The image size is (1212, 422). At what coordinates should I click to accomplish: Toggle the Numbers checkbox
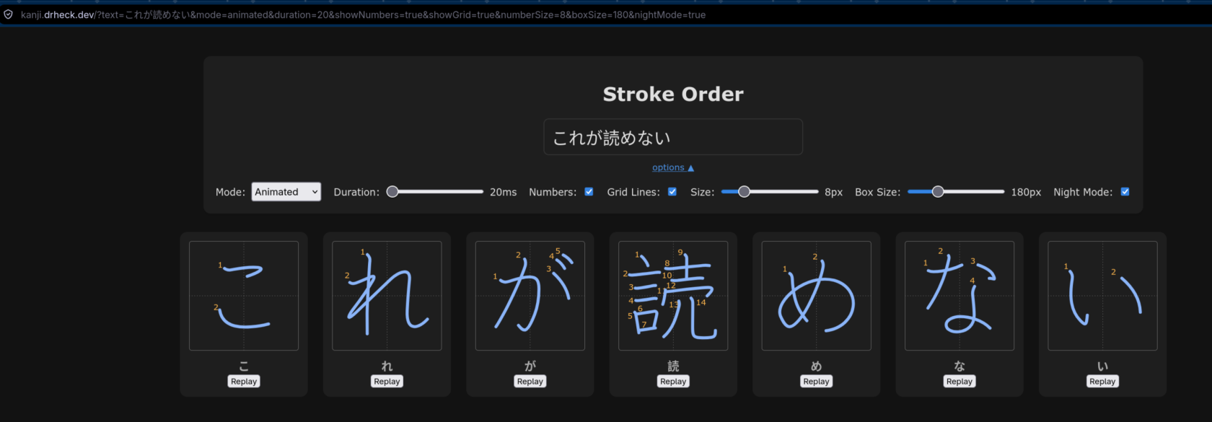(589, 192)
